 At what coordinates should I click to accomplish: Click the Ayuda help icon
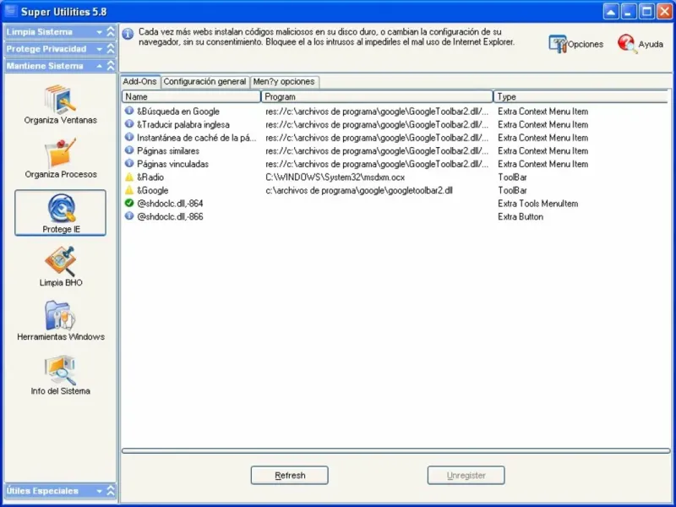tap(627, 44)
